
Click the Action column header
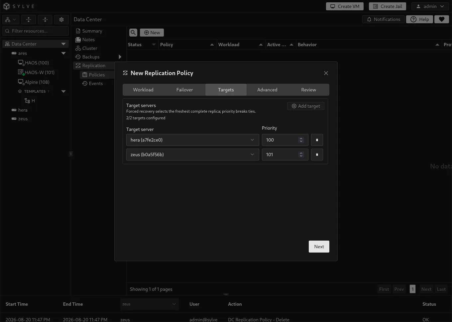(235, 304)
